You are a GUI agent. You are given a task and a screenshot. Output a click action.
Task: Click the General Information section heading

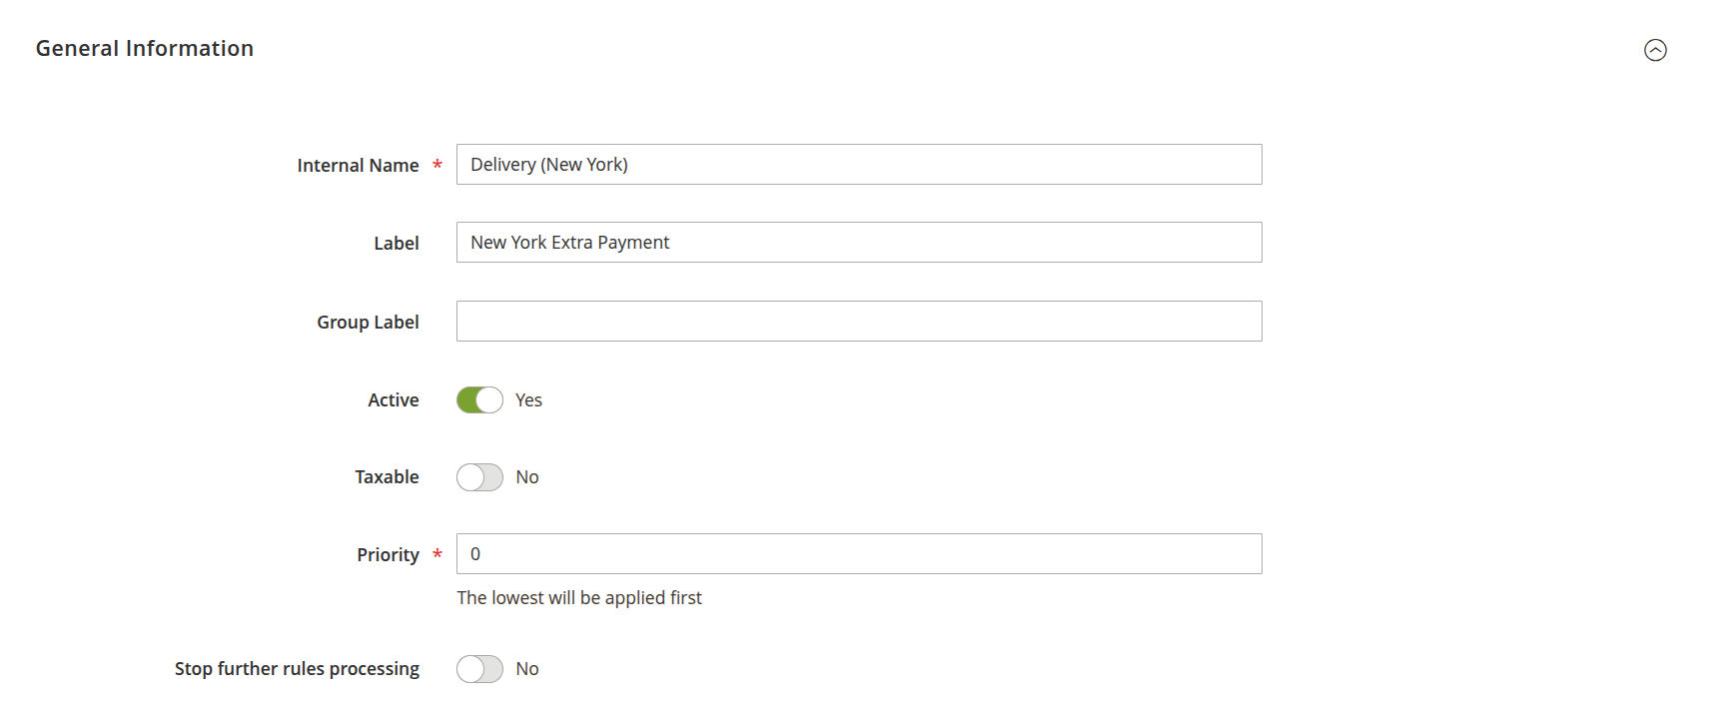click(145, 49)
